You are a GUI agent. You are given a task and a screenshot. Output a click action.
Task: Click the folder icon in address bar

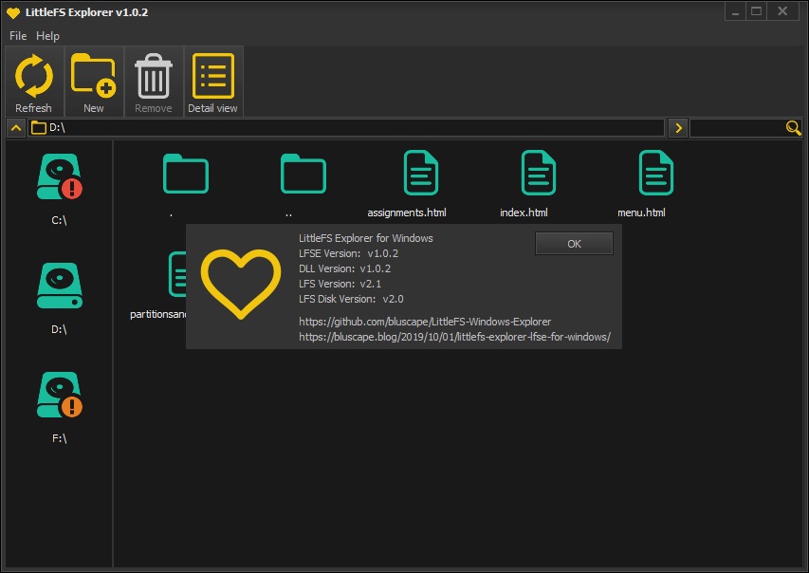(39, 127)
